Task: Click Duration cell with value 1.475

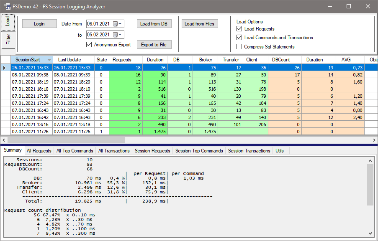Action: [x=155, y=132]
